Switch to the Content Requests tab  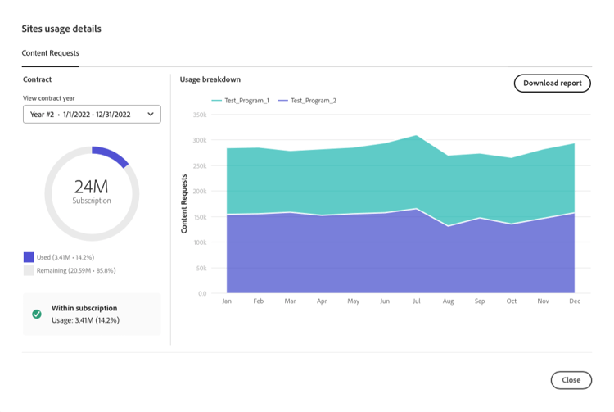(x=51, y=53)
